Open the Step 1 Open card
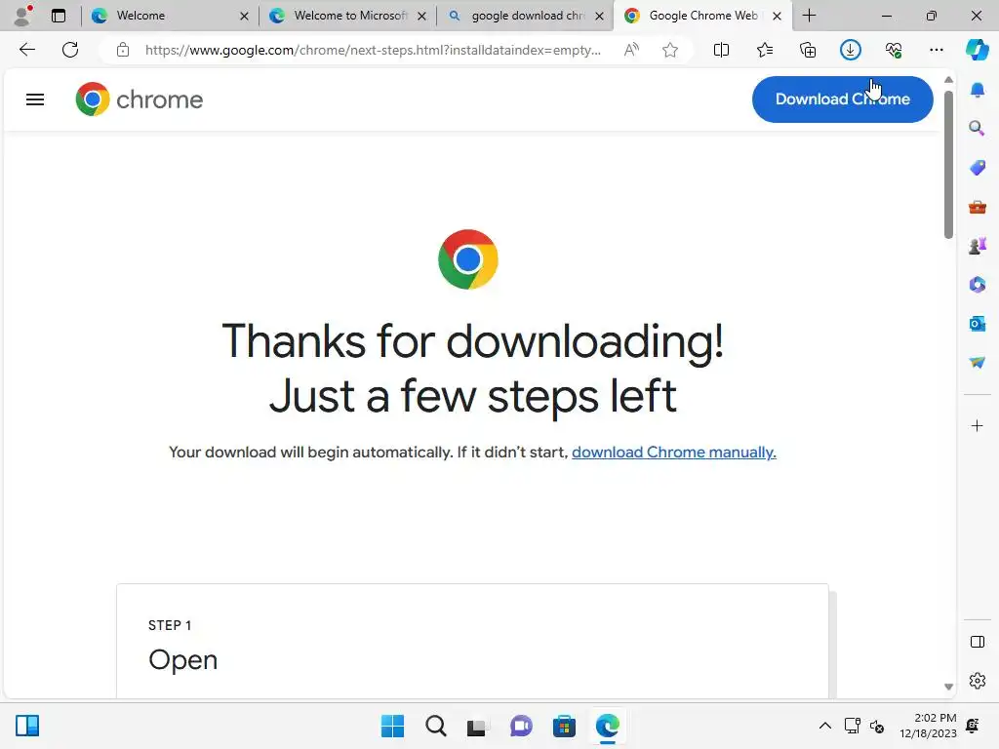 [473, 641]
